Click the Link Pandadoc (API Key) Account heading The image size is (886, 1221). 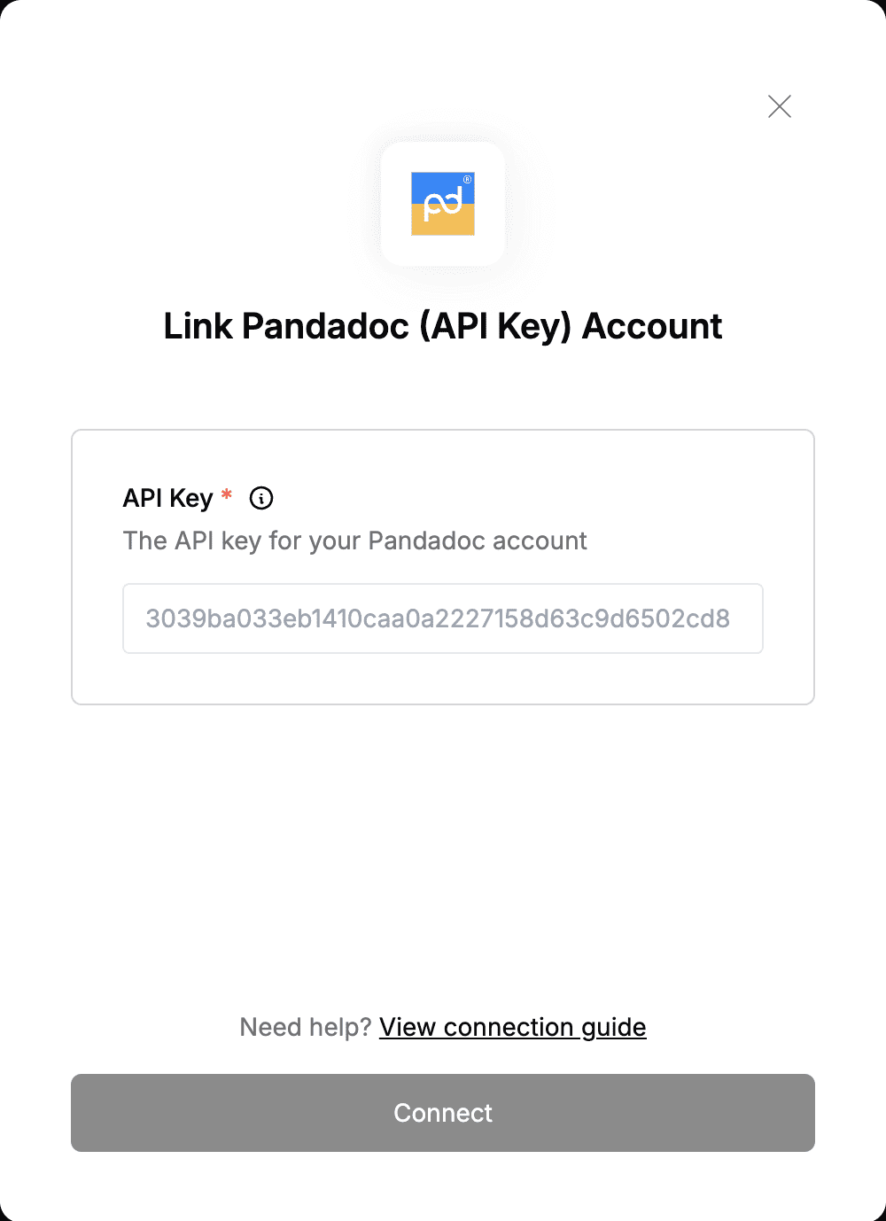pyautogui.click(x=443, y=326)
